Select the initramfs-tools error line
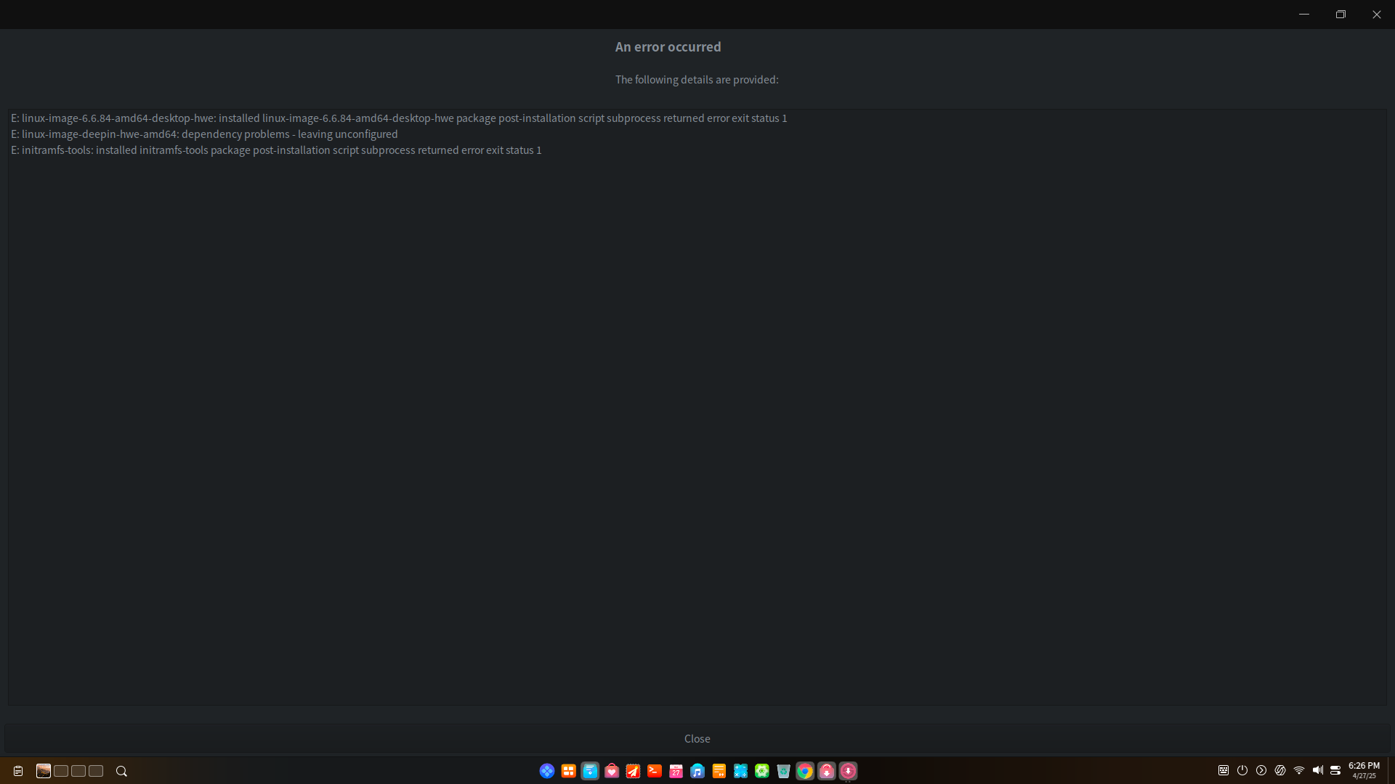 pyautogui.click(x=276, y=150)
